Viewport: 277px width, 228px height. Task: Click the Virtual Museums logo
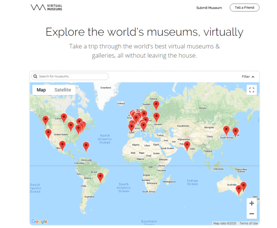[46, 7]
